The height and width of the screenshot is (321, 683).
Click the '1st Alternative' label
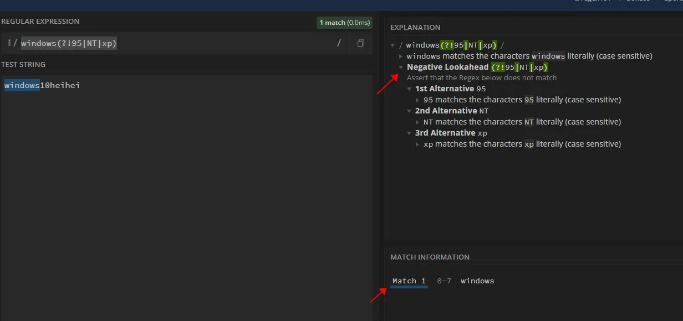[445, 89]
